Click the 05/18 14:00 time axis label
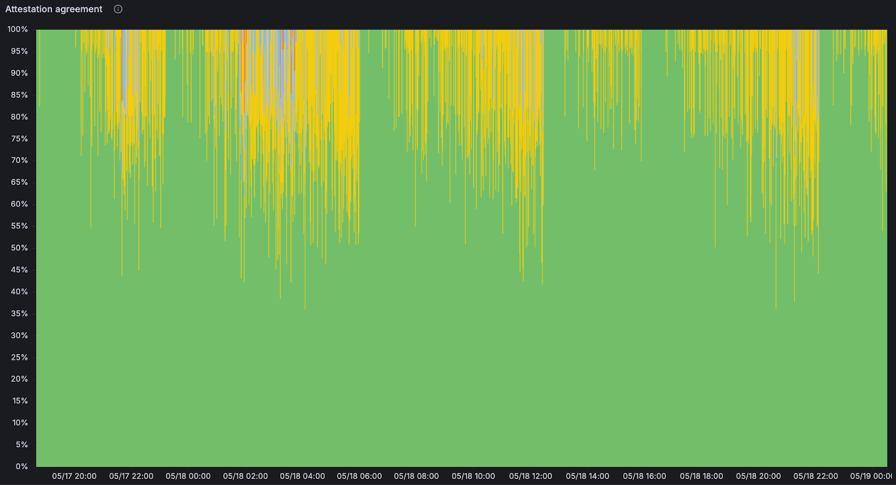896x485 pixels. point(587,476)
